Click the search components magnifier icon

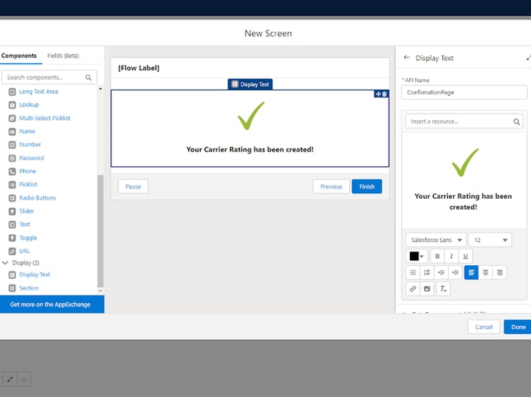pos(88,77)
